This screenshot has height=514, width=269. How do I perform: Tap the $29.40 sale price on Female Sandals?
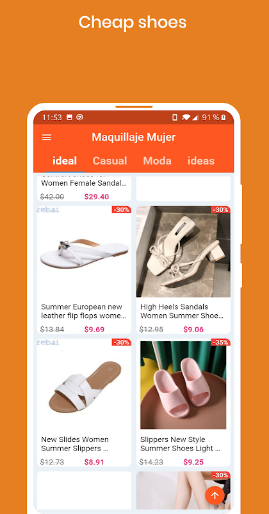97,197
